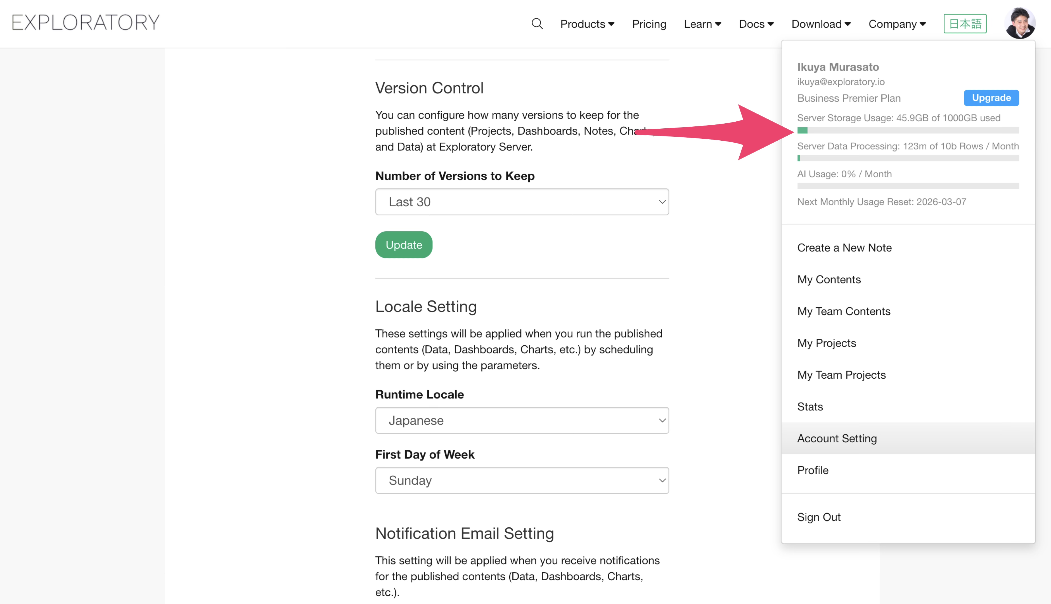Go to My Team Contents
The height and width of the screenshot is (604, 1051).
coord(843,311)
